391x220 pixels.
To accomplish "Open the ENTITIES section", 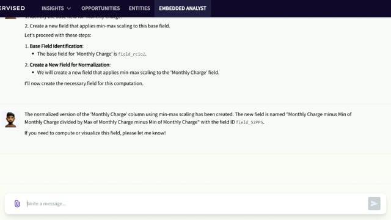I will 139,8.
